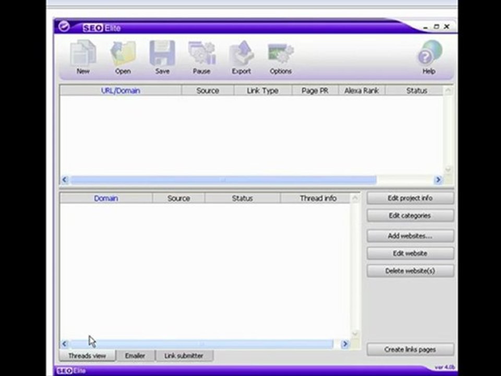Click the Delete website(s) button
This screenshot has width=501, height=376.
(x=410, y=271)
